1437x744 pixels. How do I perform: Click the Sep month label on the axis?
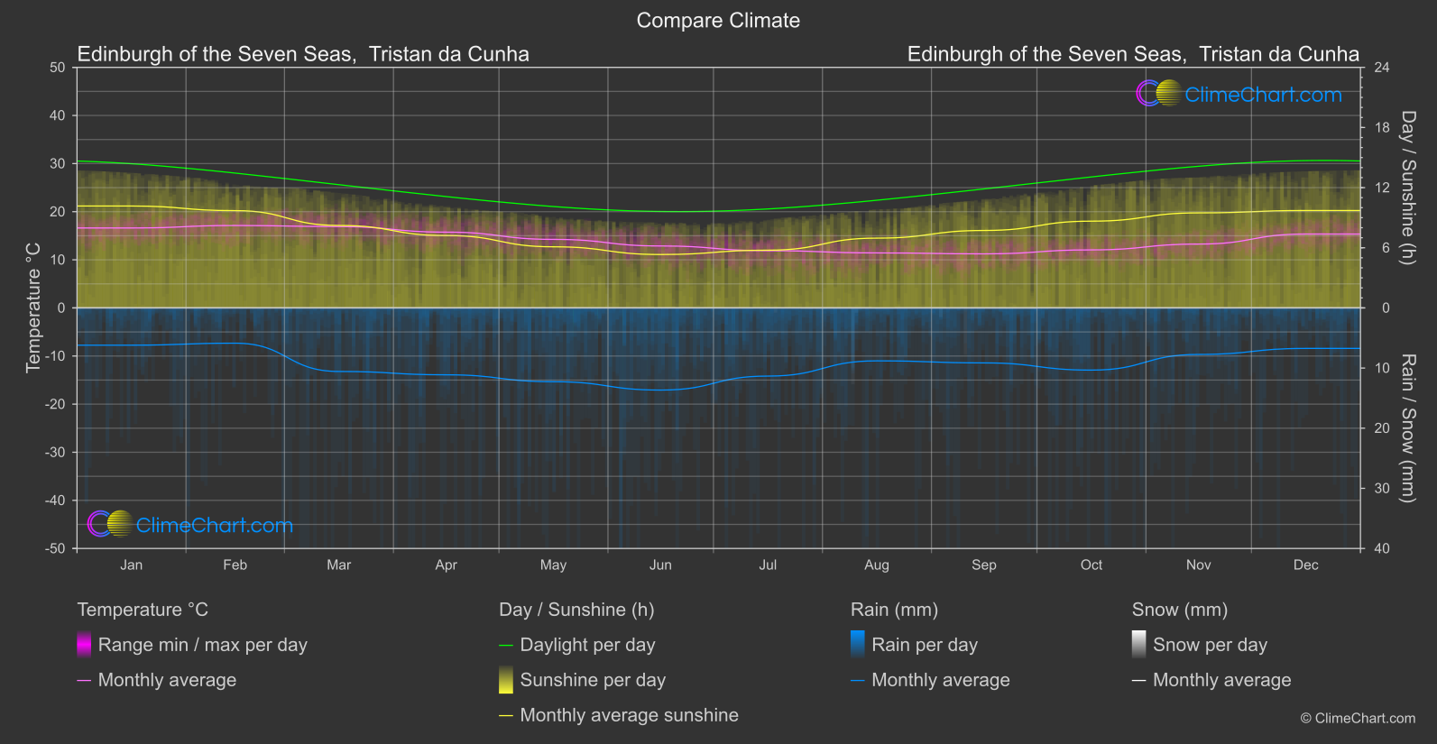pyautogui.click(x=984, y=565)
